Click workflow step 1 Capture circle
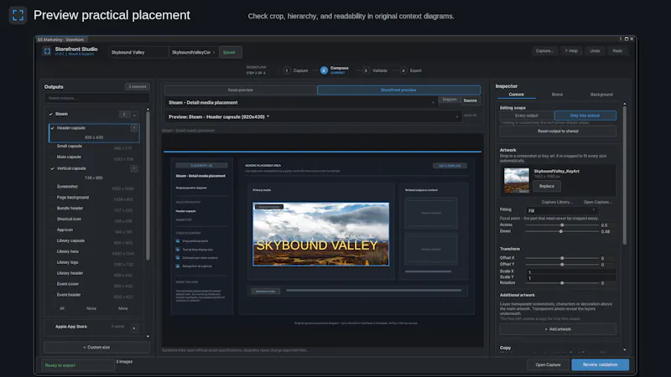The width and height of the screenshot is (671, 377). pos(287,70)
